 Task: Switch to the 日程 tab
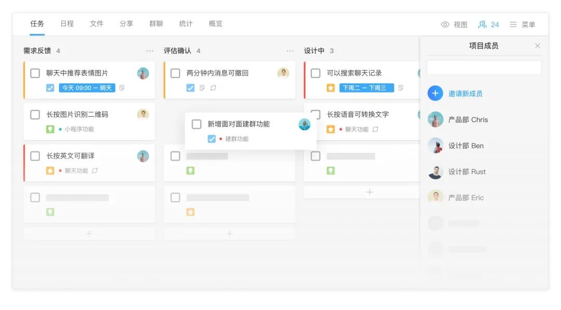[67, 24]
